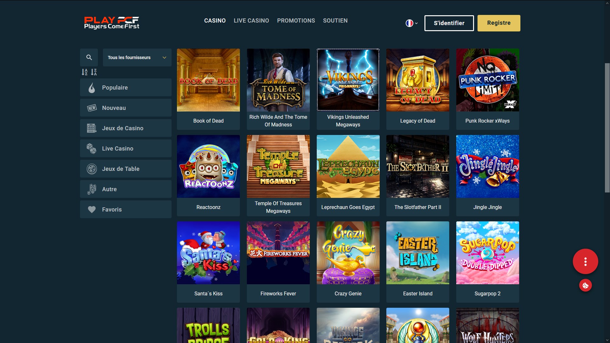Click the 'Jingle Jingle' title text

pos(488,207)
